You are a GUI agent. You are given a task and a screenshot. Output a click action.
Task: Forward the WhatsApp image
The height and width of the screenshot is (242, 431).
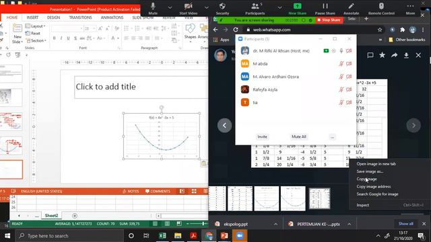(x=394, y=55)
